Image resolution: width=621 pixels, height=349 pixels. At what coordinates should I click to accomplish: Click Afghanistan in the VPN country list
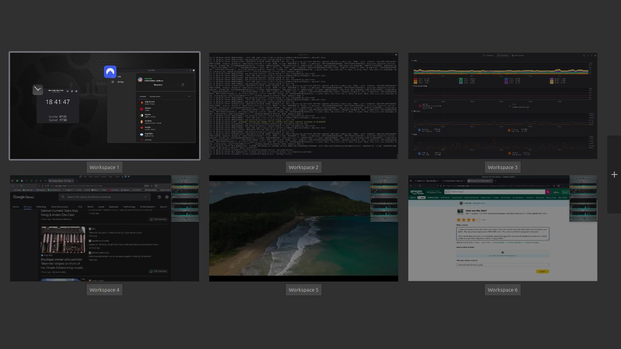coord(149,102)
